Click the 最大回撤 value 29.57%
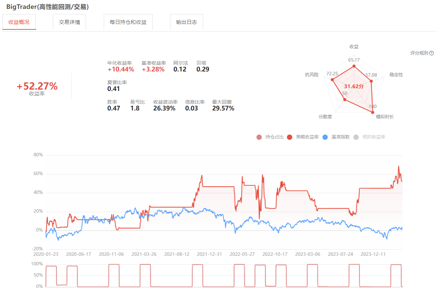The image size is (436, 291). point(223,108)
